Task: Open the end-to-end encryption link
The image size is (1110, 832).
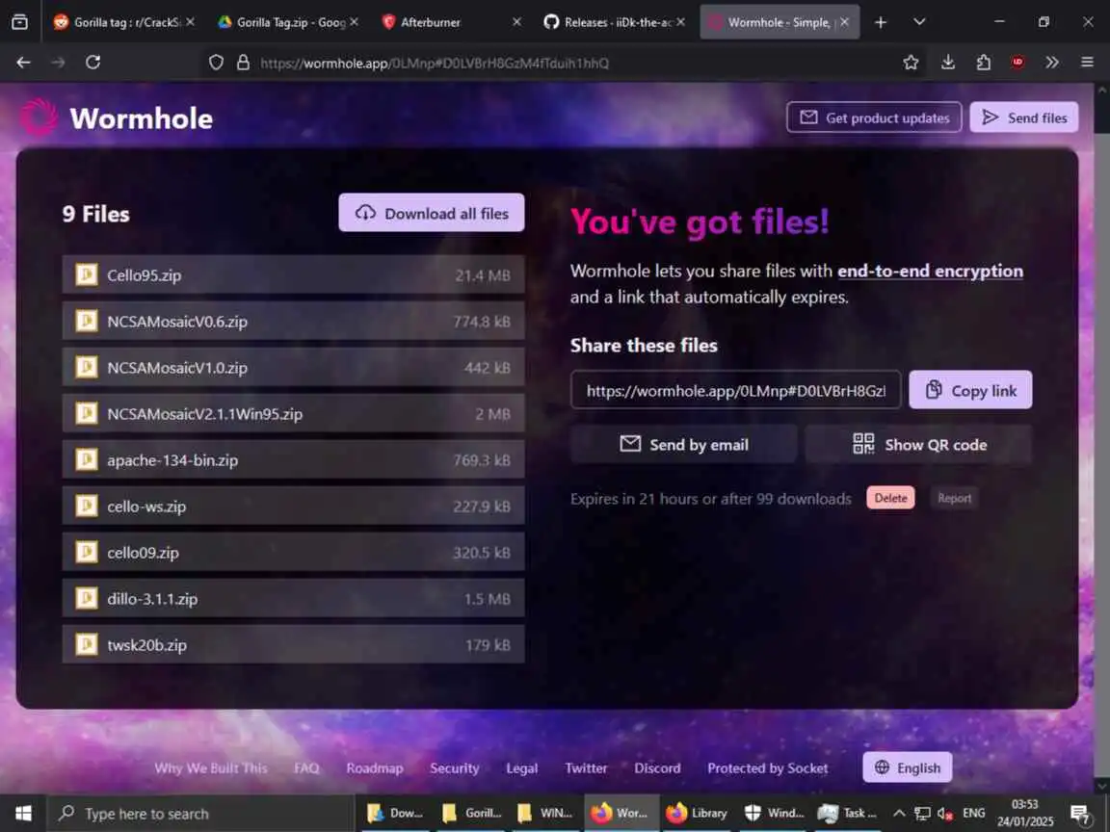Action: (930, 271)
